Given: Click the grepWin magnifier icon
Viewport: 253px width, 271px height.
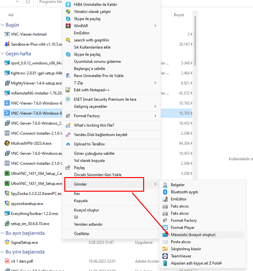Looking at the screenshot, I should pos(68,40).
